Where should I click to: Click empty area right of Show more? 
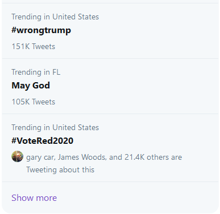pos(138,198)
